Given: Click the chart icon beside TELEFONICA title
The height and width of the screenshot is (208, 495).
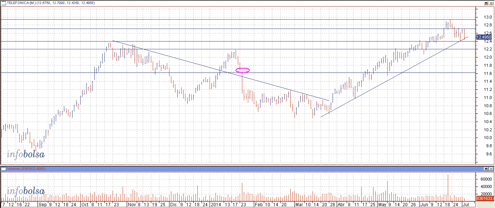Looking at the screenshot, I should [3, 3].
